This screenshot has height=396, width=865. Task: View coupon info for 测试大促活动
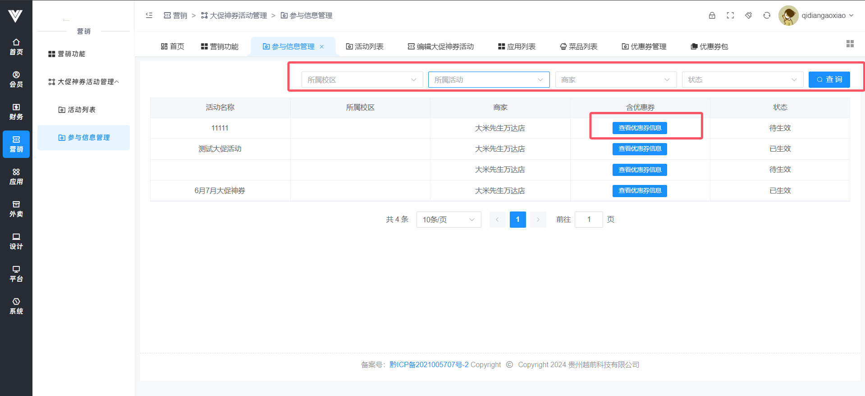coord(639,149)
